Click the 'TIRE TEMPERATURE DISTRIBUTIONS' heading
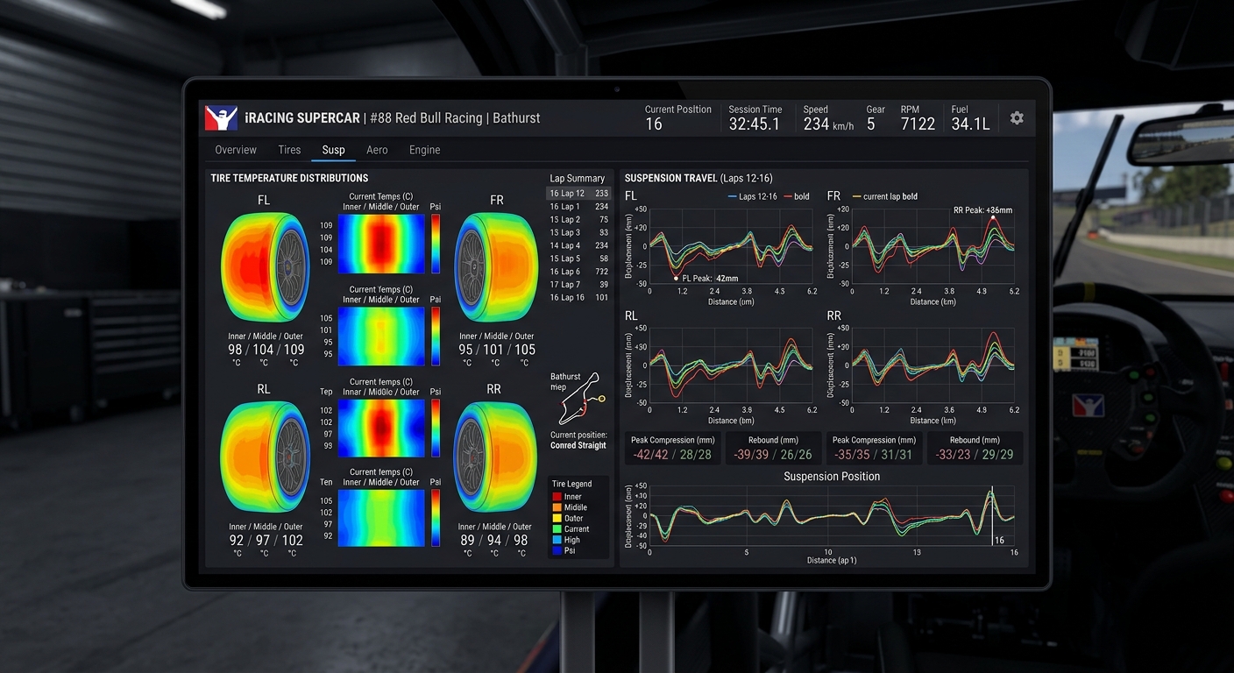This screenshot has height=673, width=1234. tap(289, 178)
